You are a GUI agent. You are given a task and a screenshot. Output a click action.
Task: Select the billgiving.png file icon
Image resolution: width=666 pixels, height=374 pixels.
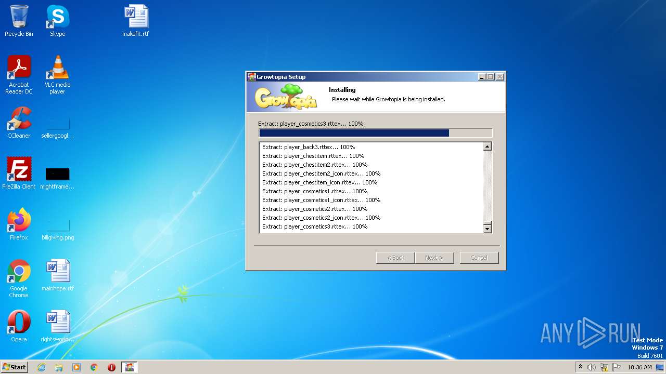[x=57, y=228]
